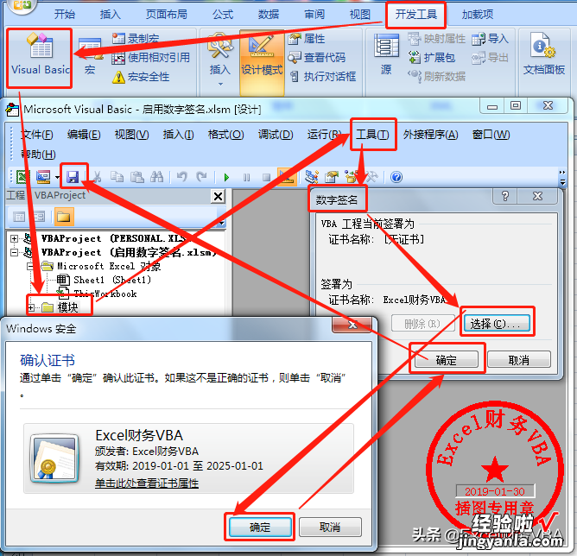Click Toggle Folders icon in project pane

coord(64,217)
